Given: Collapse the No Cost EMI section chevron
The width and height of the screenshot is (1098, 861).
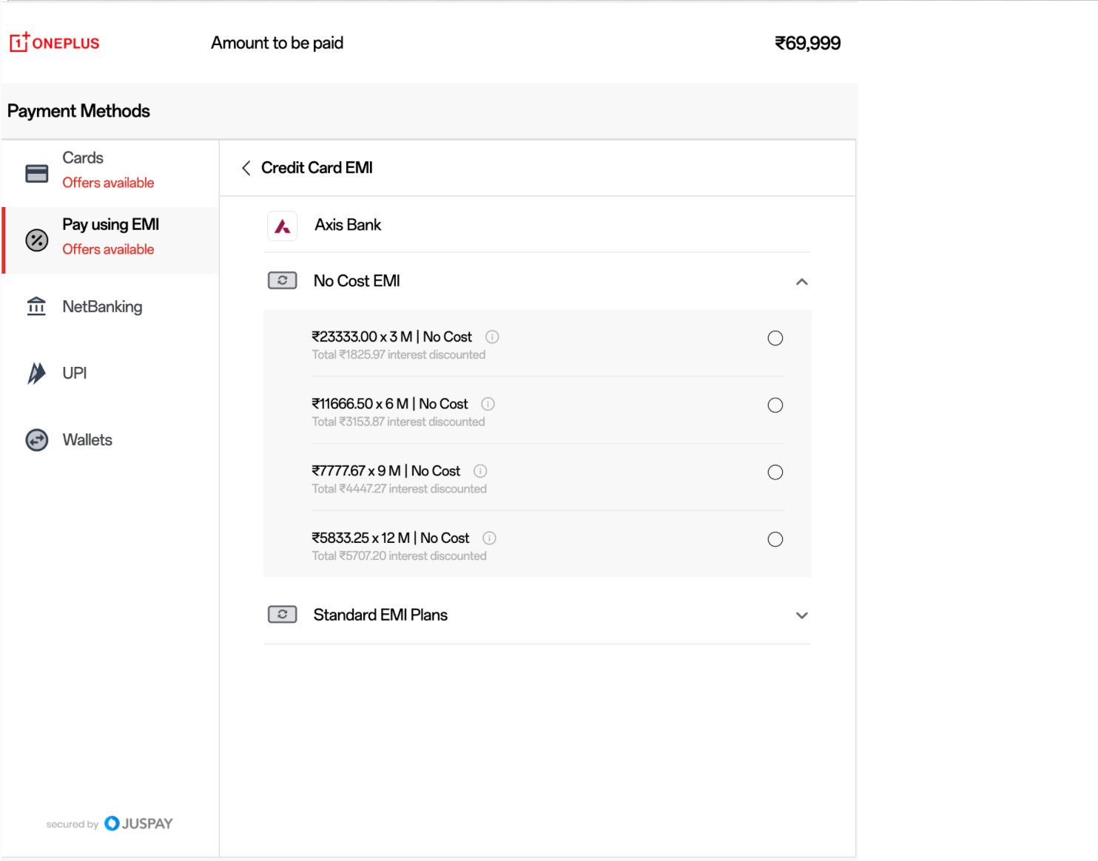Looking at the screenshot, I should click(x=801, y=282).
